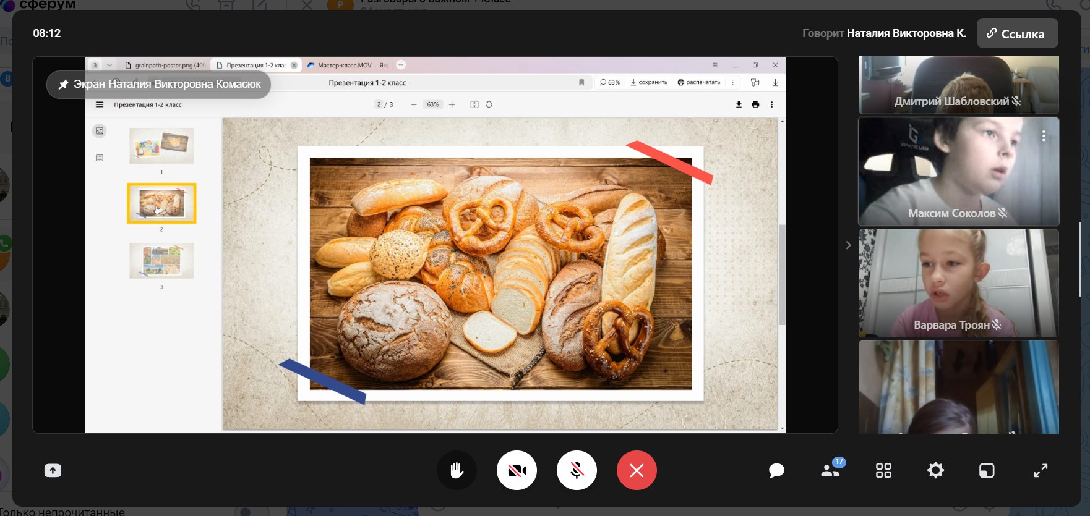Viewport: 1090px width, 516px height.
Task: Select Варвара Троян's video tile
Action: 958,283
